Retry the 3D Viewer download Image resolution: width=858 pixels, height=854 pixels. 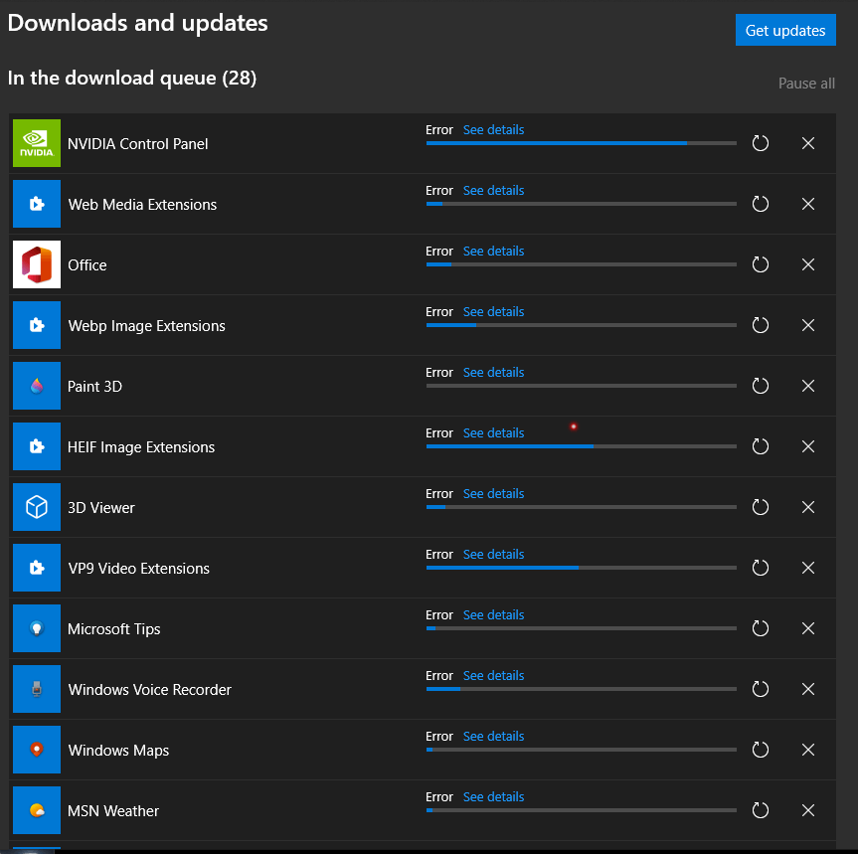(x=761, y=508)
